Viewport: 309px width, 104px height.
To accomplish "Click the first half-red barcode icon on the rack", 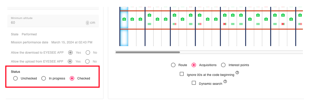I will (x=174, y=24).
